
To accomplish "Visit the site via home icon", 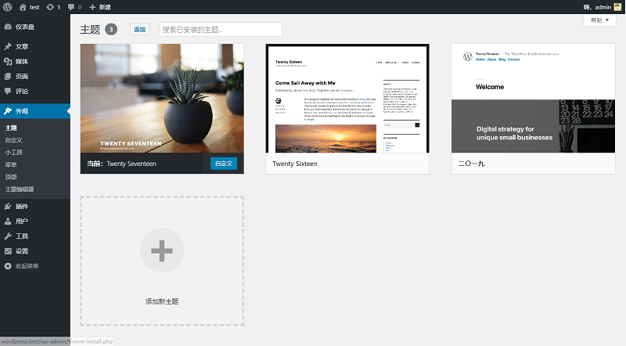I will tap(23, 7).
